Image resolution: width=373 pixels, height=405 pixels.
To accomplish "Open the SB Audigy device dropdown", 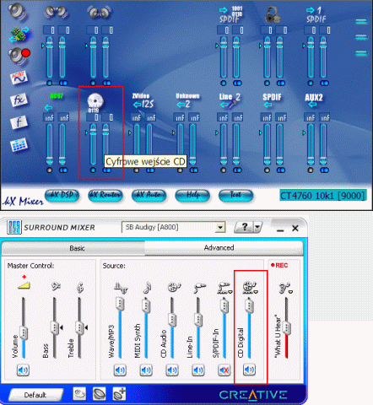I will pos(220,227).
